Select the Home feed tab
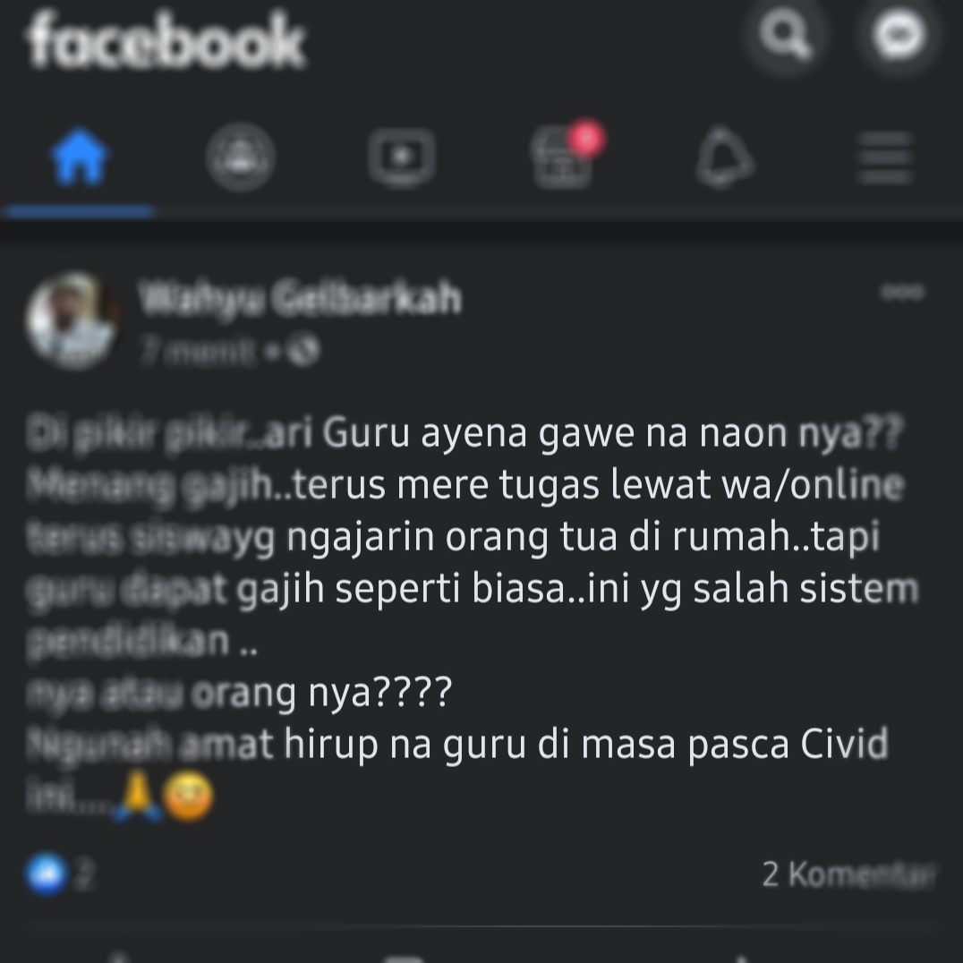963x963 pixels. [x=80, y=156]
